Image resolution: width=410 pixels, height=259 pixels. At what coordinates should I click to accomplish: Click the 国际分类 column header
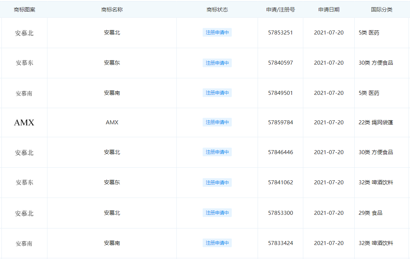(382, 10)
